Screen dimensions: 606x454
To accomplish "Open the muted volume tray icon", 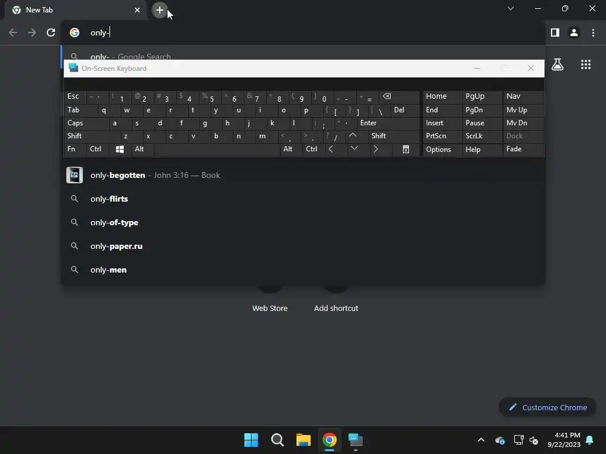I will coord(534,440).
